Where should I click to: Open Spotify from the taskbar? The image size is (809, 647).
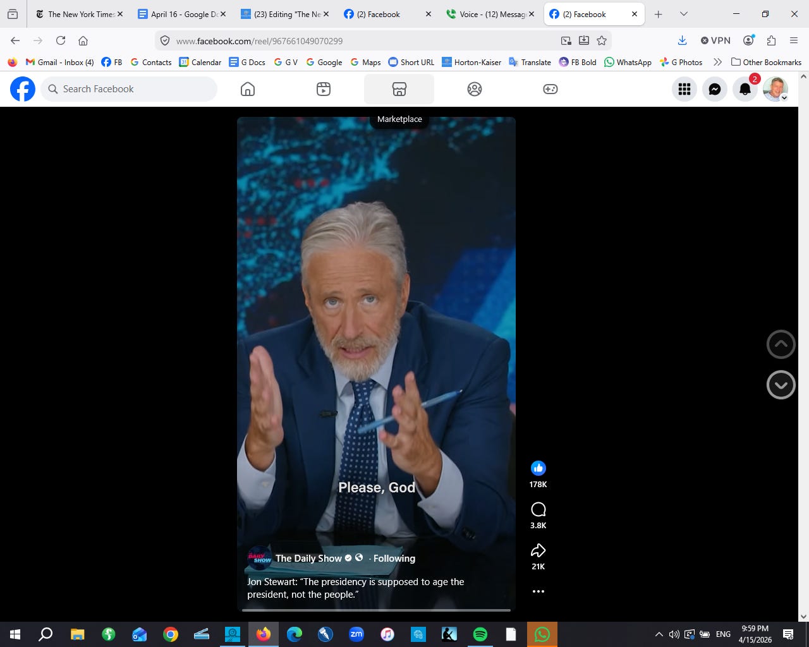[x=480, y=634]
